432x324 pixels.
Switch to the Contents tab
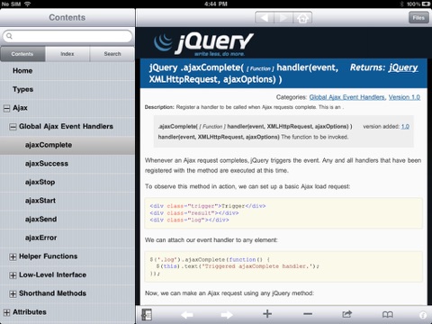pyautogui.click(x=22, y=54)
